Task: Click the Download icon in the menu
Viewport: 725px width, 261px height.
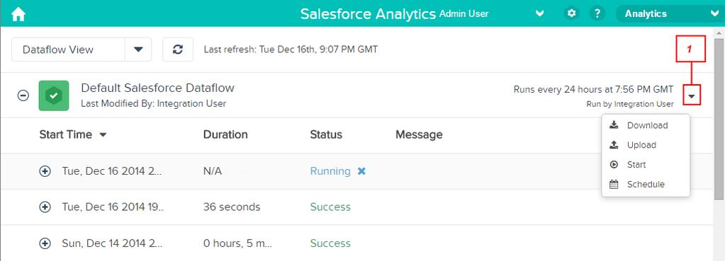Action: pos(614,125)
